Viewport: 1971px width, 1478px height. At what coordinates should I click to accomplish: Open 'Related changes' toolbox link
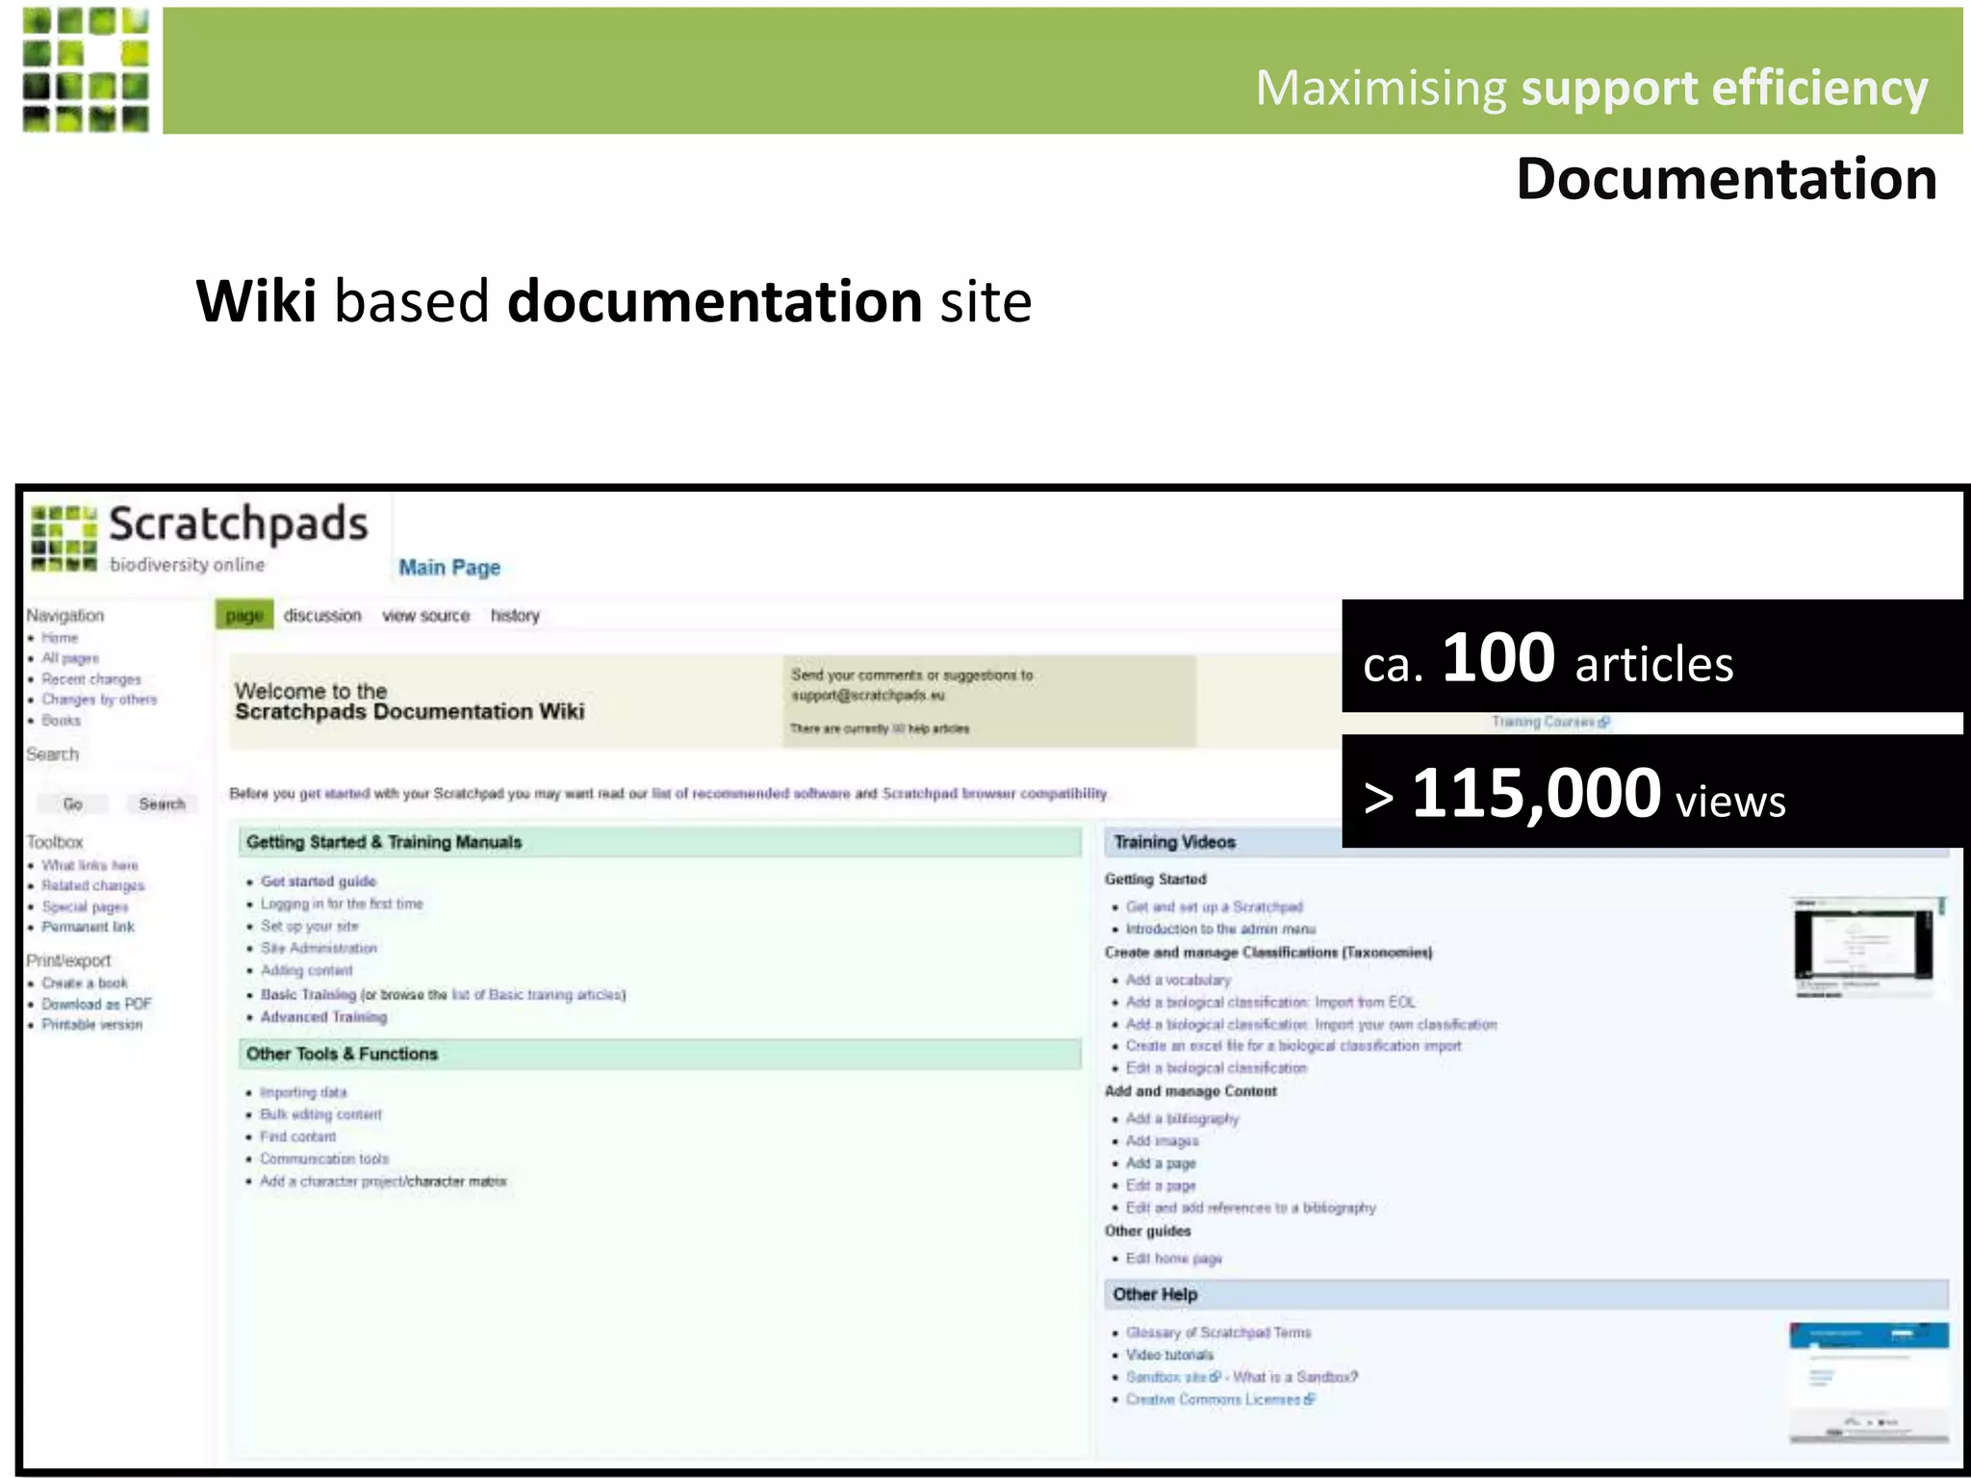(x=93, y=886)
